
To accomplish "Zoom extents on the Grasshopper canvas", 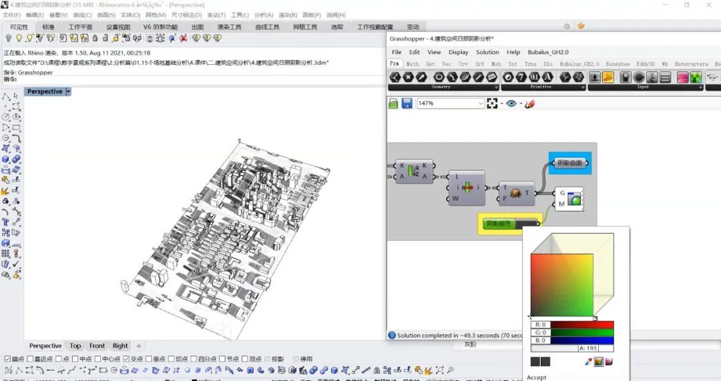I will pyautogui.click(x=492, y=103).
